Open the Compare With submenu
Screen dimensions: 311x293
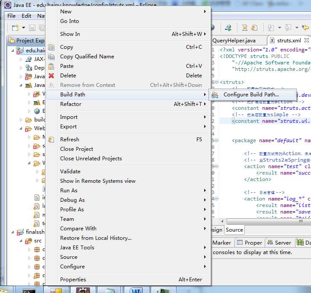tap(128, 229)
